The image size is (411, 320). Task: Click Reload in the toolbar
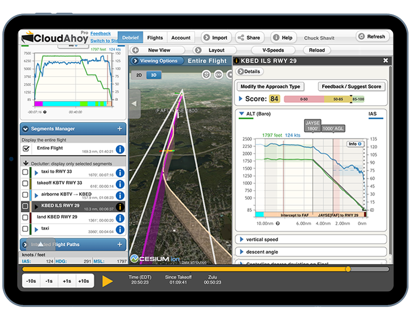[x=317, y=50]
